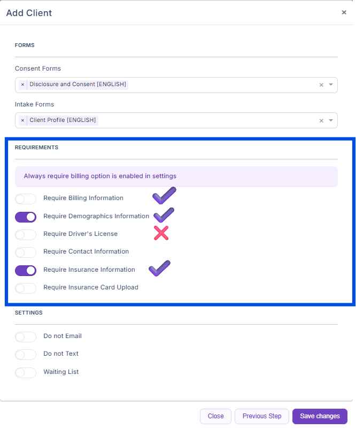Enable Require Contact Information switch
The height and width of the screenshot is (429, 356).
click(x=26, y=252)
